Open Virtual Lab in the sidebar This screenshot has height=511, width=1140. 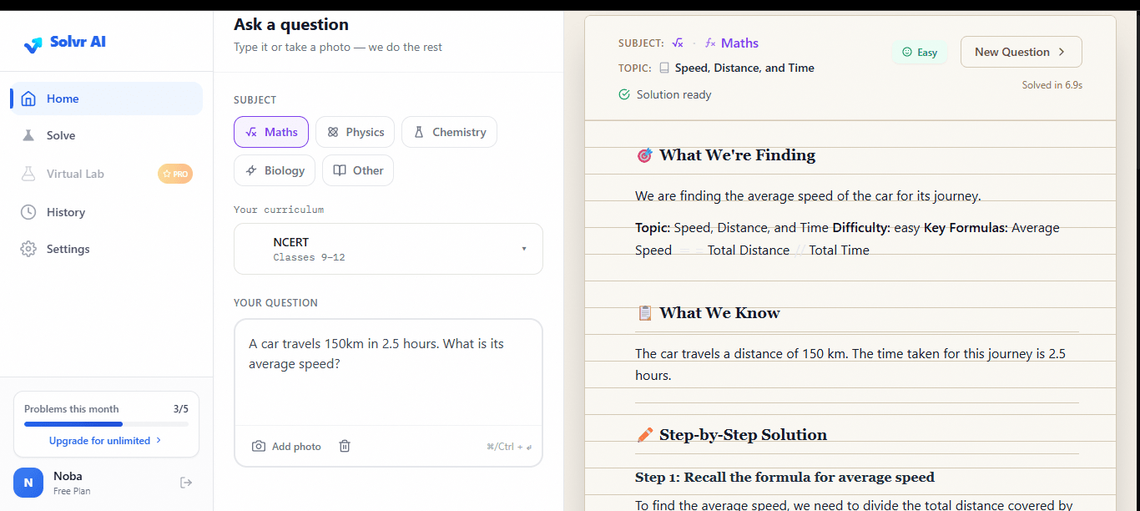[x=107, y=174]
